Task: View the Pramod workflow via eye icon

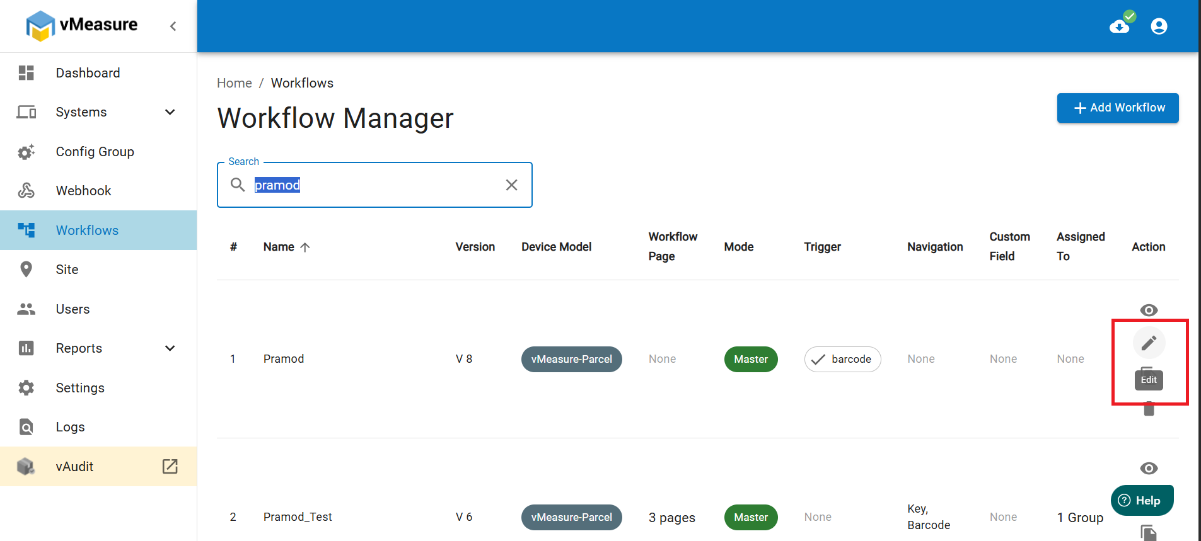Action: (x=1149, y=310)
